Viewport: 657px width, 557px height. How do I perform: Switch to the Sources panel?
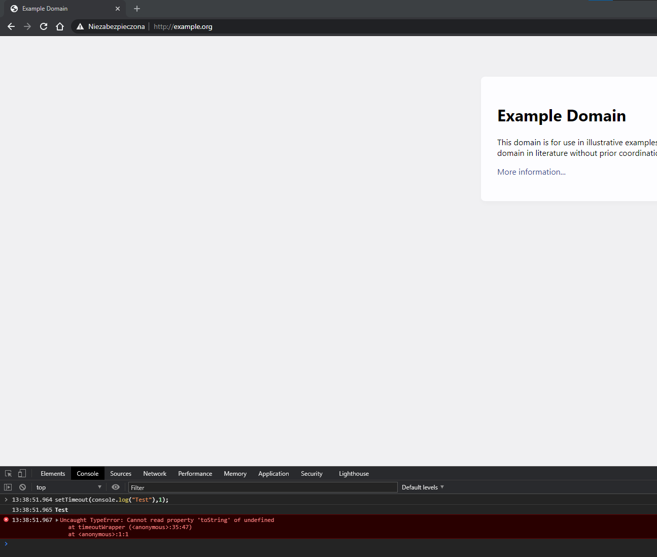(x=120, y=473)
